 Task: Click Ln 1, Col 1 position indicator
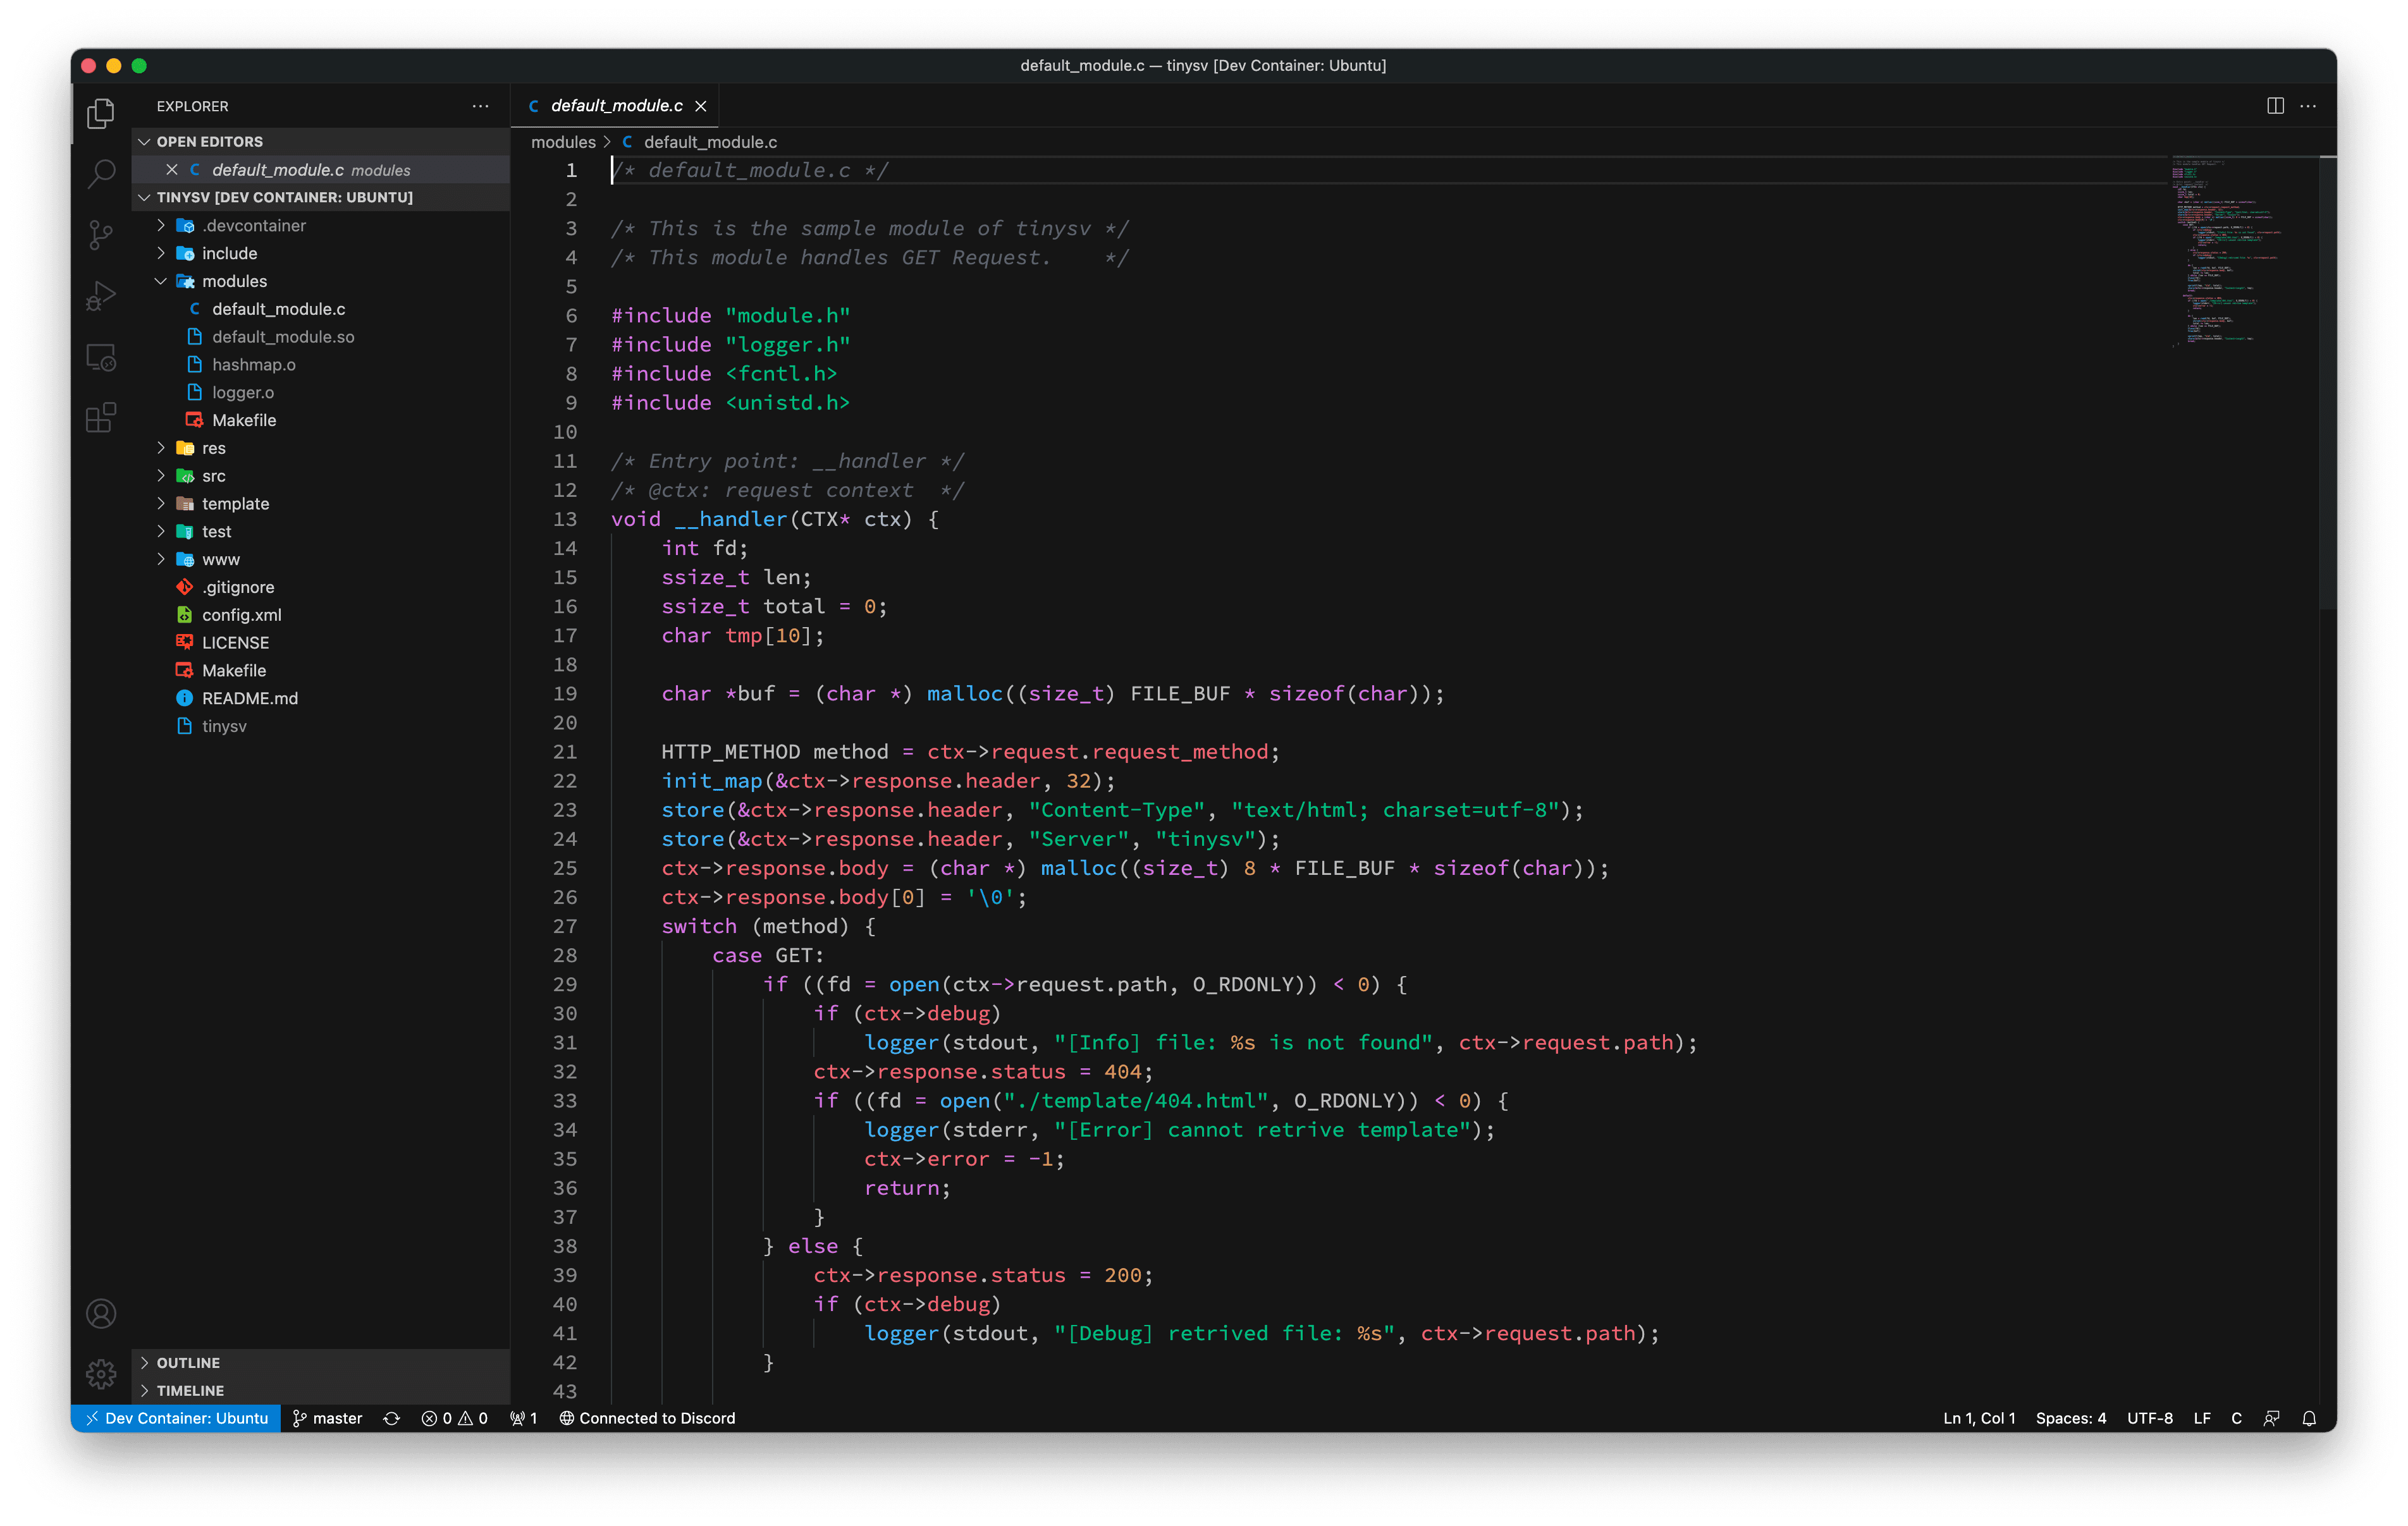(x=1979, y=1418)
